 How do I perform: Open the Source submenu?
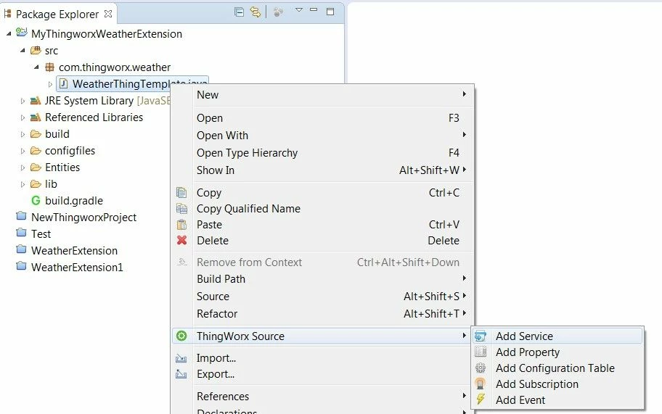coord(322,296)
